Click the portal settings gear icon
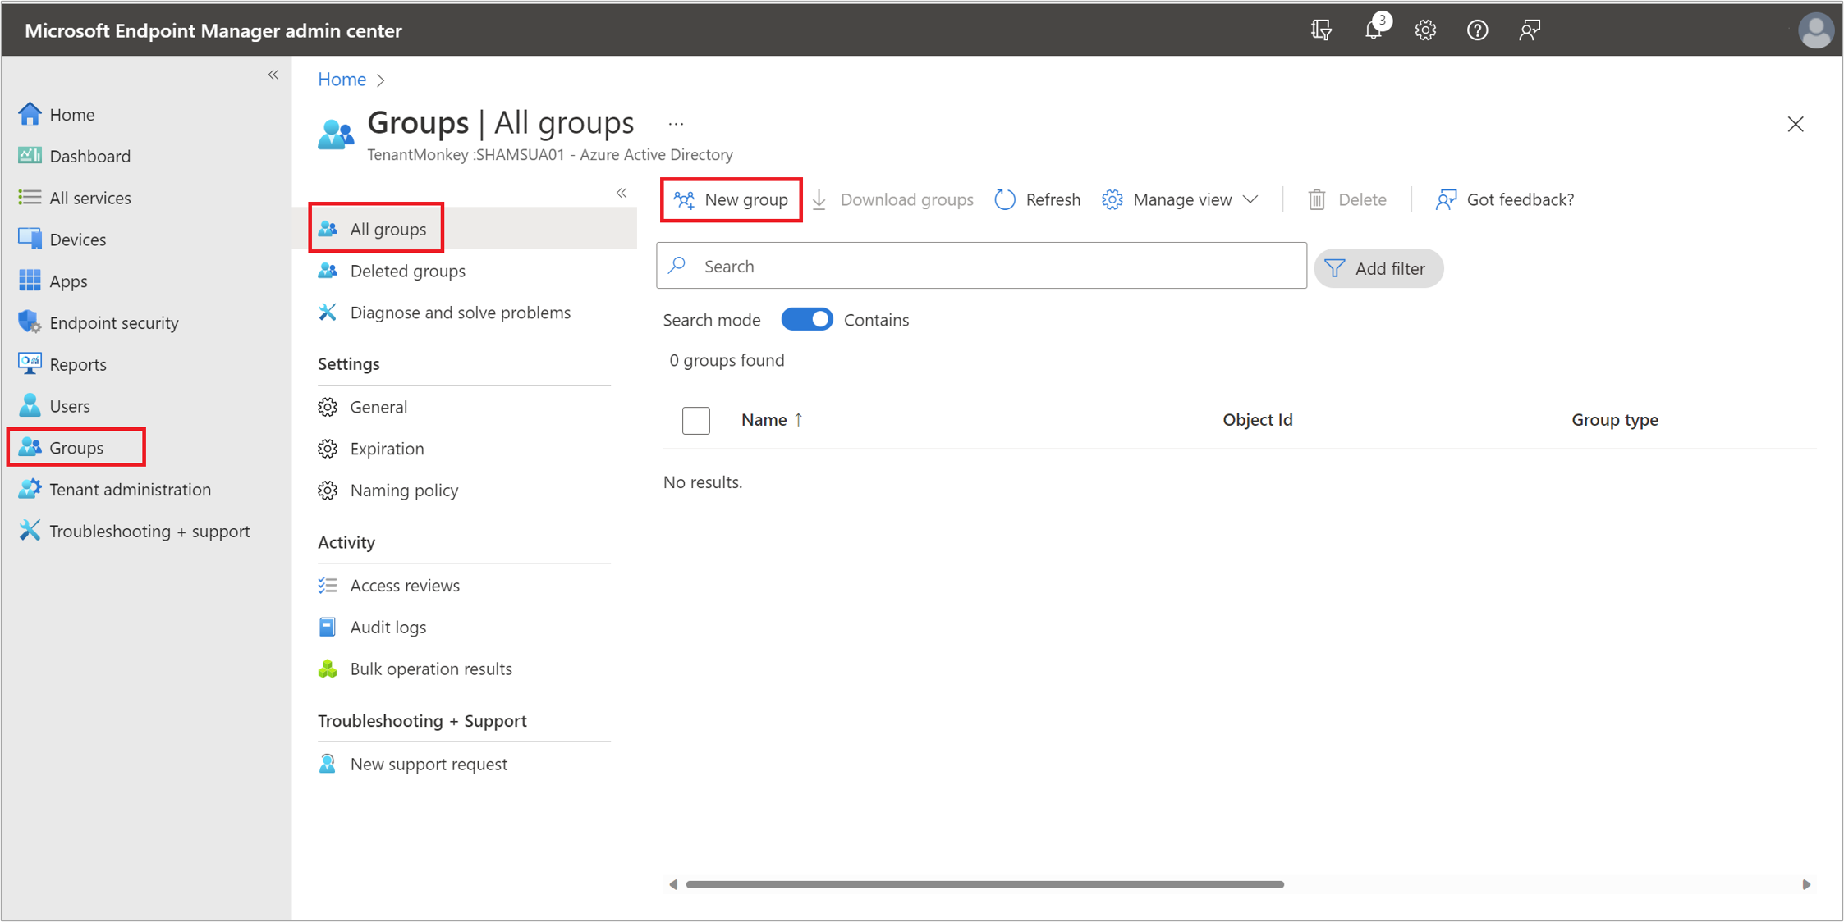 [x=1425, y=30]
